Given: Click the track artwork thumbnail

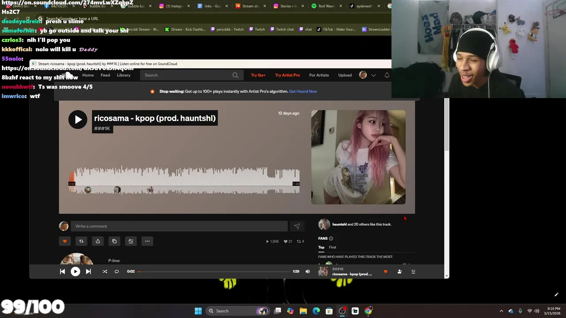Looking at the screenshot, I should coord(358,157).
